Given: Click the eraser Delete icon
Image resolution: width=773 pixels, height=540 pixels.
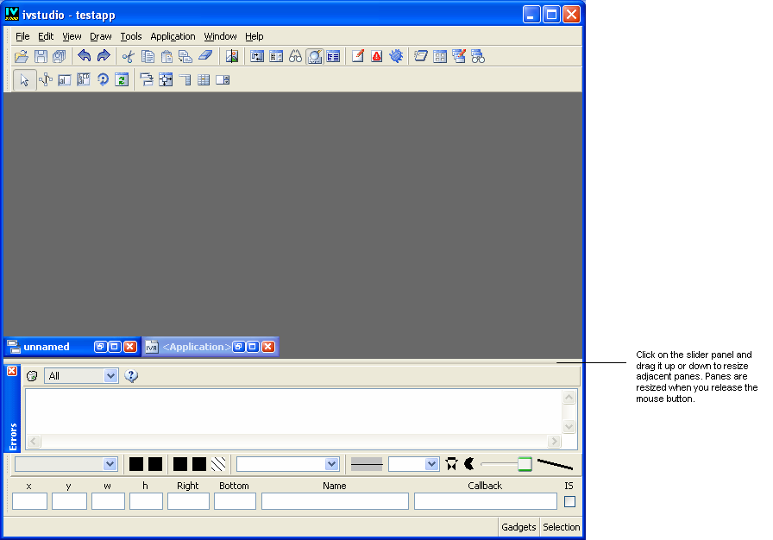Looking at the screenshot, I should tap(204, 57).
